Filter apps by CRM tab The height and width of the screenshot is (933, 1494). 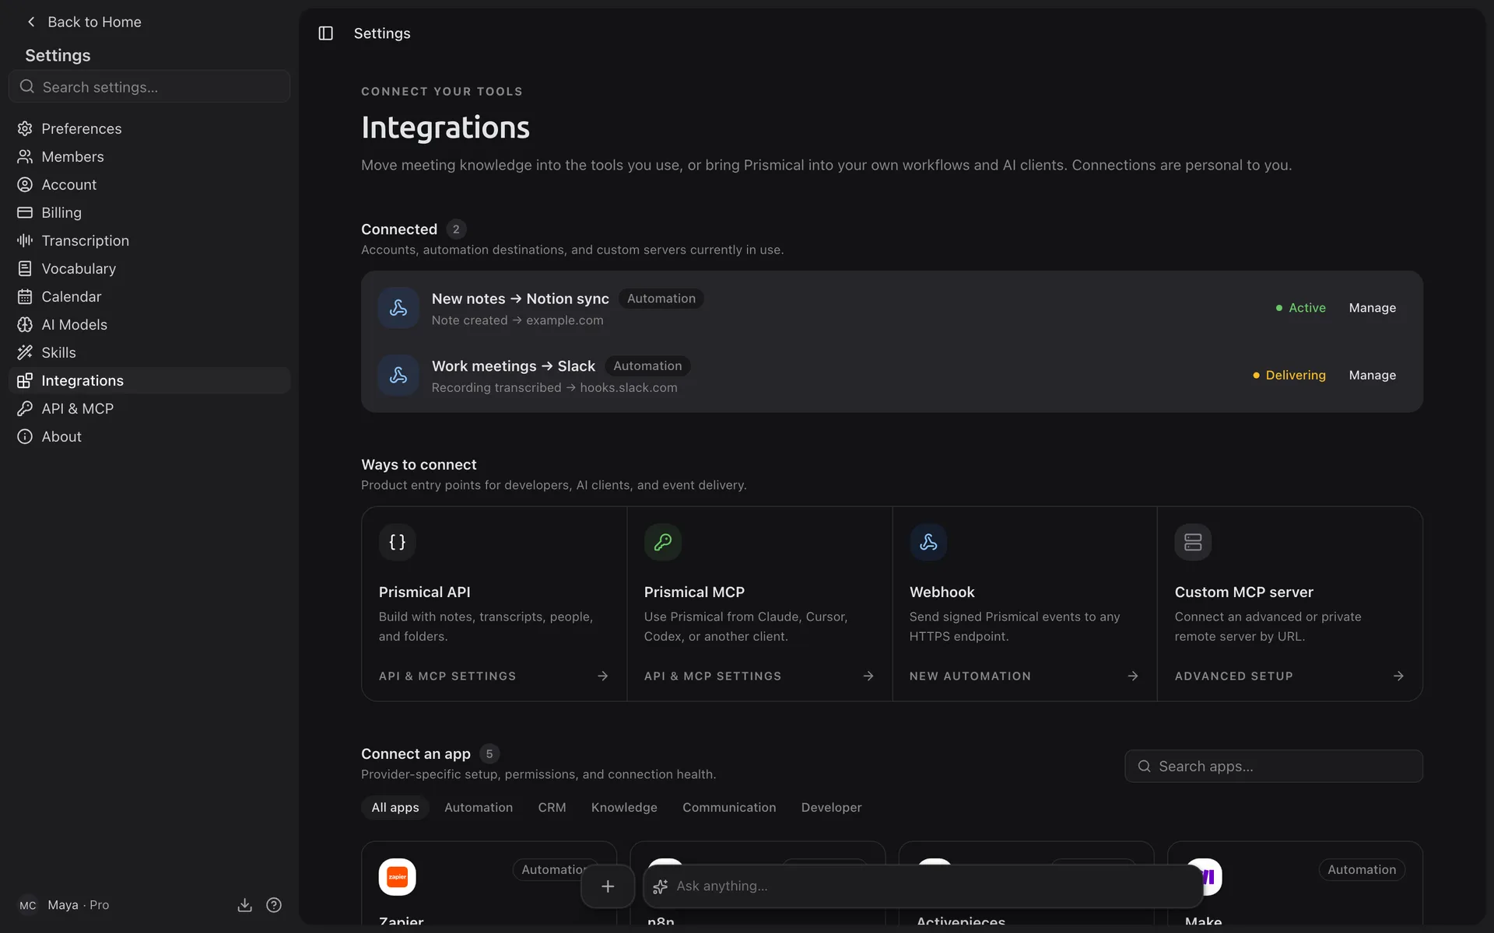(552, 807)
